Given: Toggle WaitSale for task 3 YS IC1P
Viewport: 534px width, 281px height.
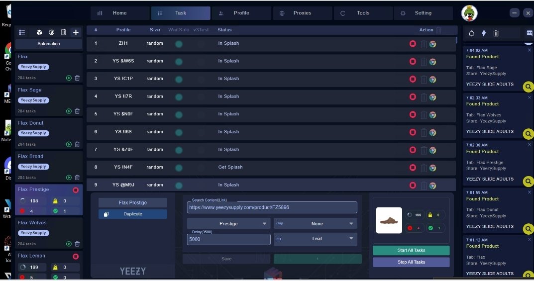Looking at the screenshot, I should click(x=179, y=79).
